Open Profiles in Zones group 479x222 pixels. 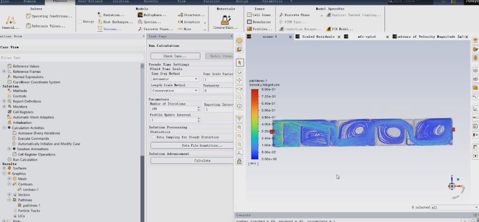pyautogui.click(x=259, y=29)
